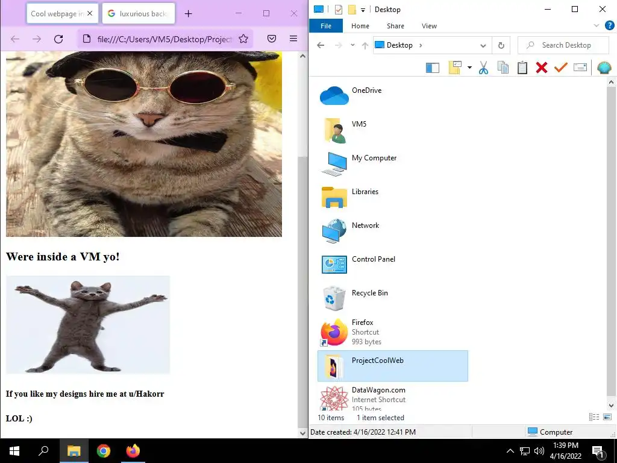This screenshot has width=617, height=463.
Task: Expand the Explorer ribbon chevron
Action: (x=596, y=25)
